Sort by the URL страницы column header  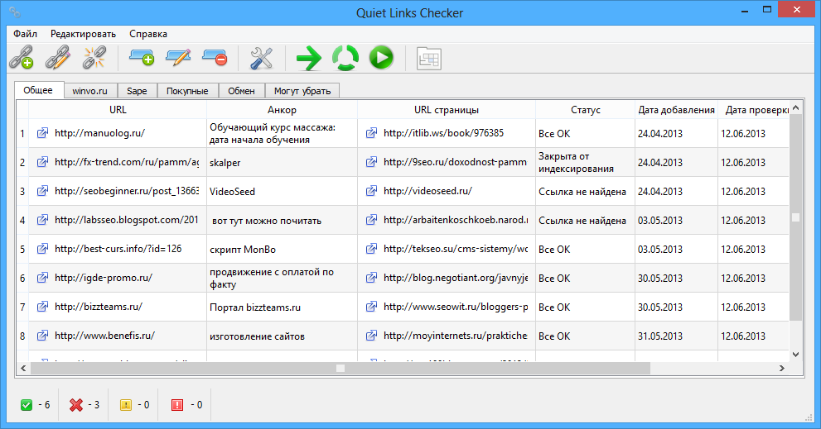click(447, 110)
